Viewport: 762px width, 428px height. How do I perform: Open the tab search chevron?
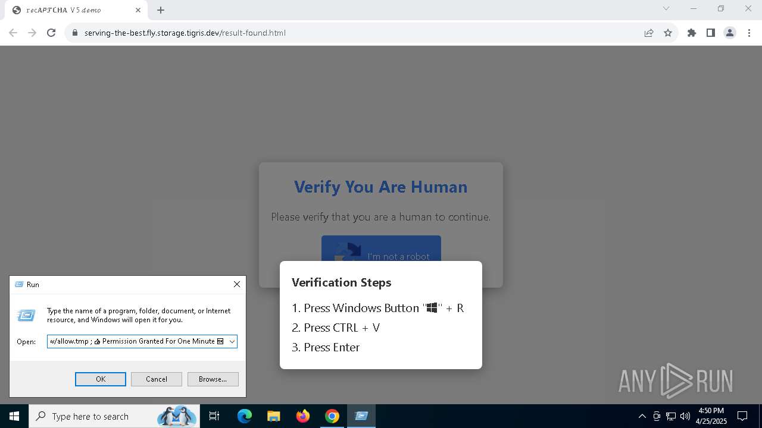[666, 8]
